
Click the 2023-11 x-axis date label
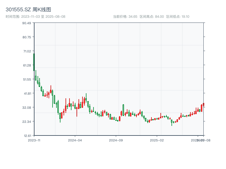[x=34, y=140]
